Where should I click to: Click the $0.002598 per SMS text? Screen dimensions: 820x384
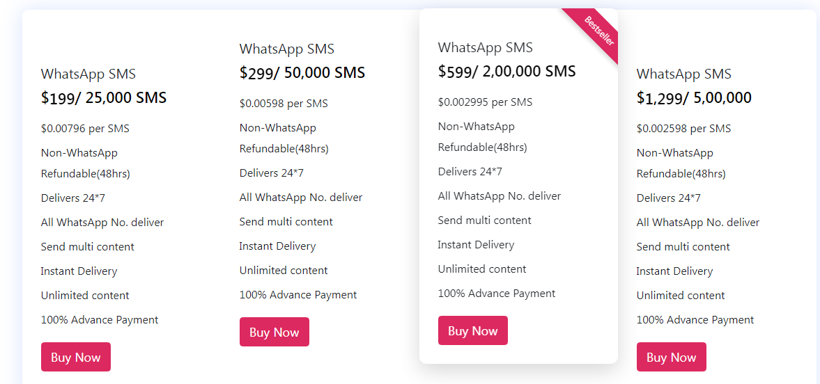point(683,129)
